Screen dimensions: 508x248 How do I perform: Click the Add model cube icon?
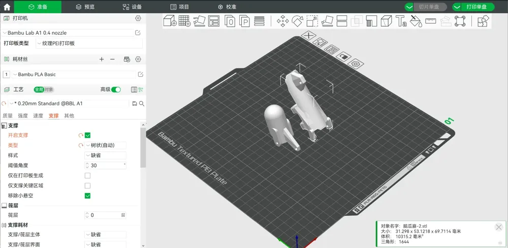pyautogui.click(x=170, y=21)
